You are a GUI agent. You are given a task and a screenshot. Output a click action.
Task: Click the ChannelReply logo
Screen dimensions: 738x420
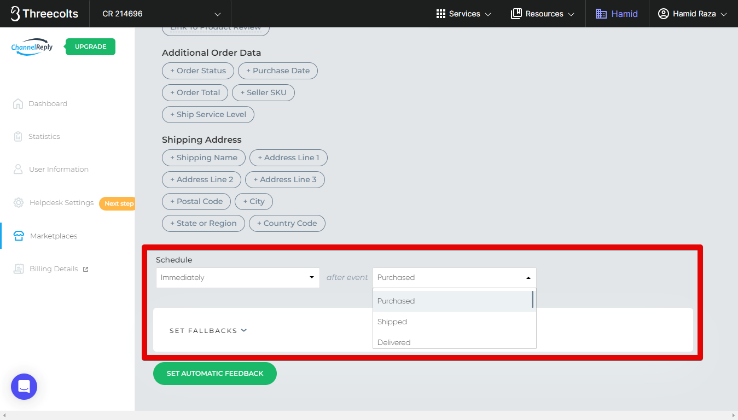[x=32, y=47]
